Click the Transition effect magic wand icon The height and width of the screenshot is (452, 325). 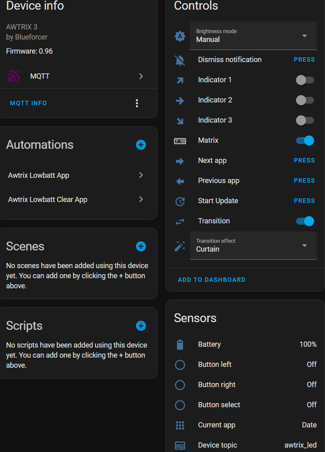pyautogui.click(x=180, y=245)
